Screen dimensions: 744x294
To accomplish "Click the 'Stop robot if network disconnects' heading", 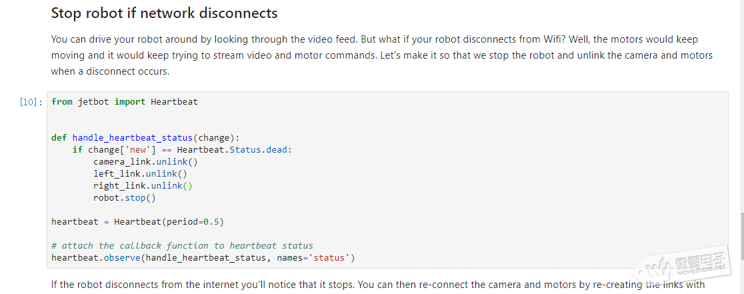I will pyautogui.click(x=164, y=13).
